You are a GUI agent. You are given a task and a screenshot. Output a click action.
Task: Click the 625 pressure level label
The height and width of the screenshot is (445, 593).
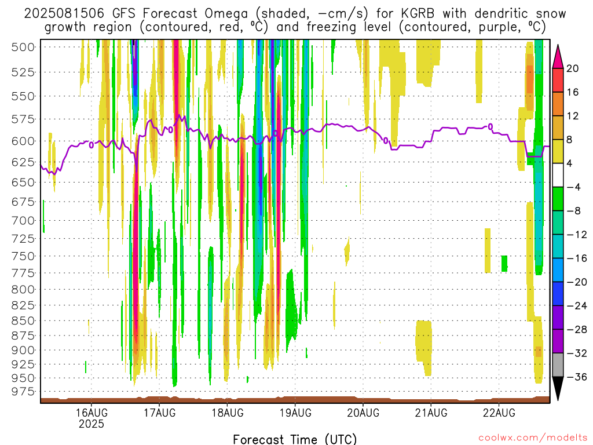point(23,162)
